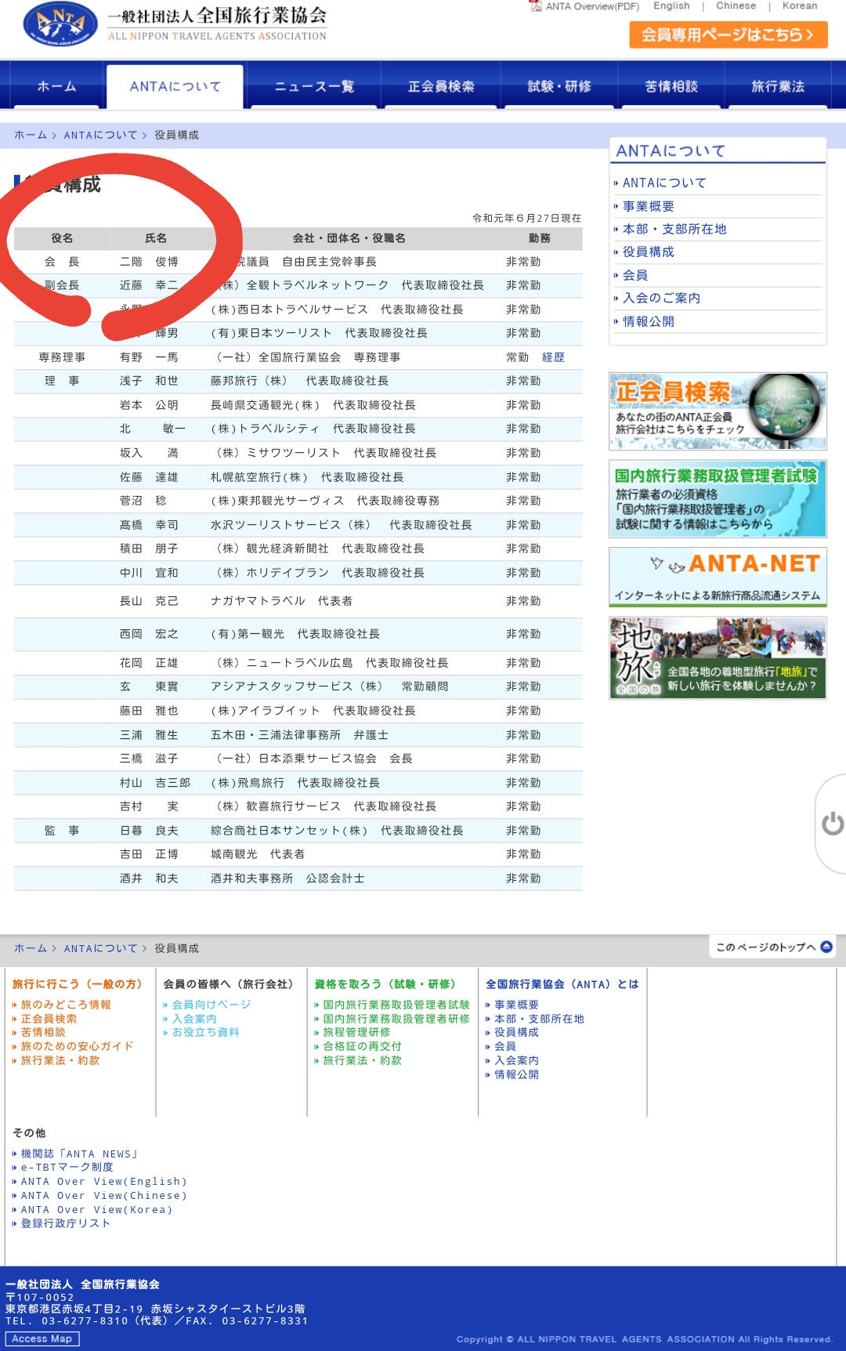Open ANTA Over View(Chinese) footer link
Screen dimensions: 846x1351
(x=104, y=1196)
